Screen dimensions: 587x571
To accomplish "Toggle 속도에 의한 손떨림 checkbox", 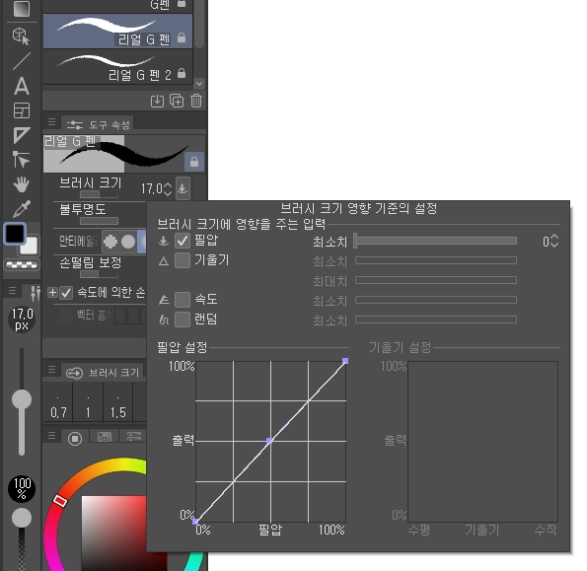I will click(66, 293).
